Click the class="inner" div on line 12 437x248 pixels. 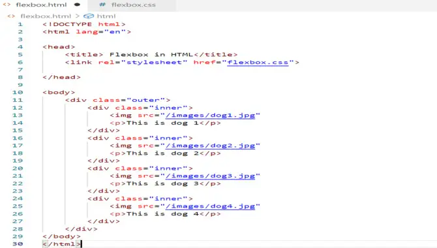140,108
